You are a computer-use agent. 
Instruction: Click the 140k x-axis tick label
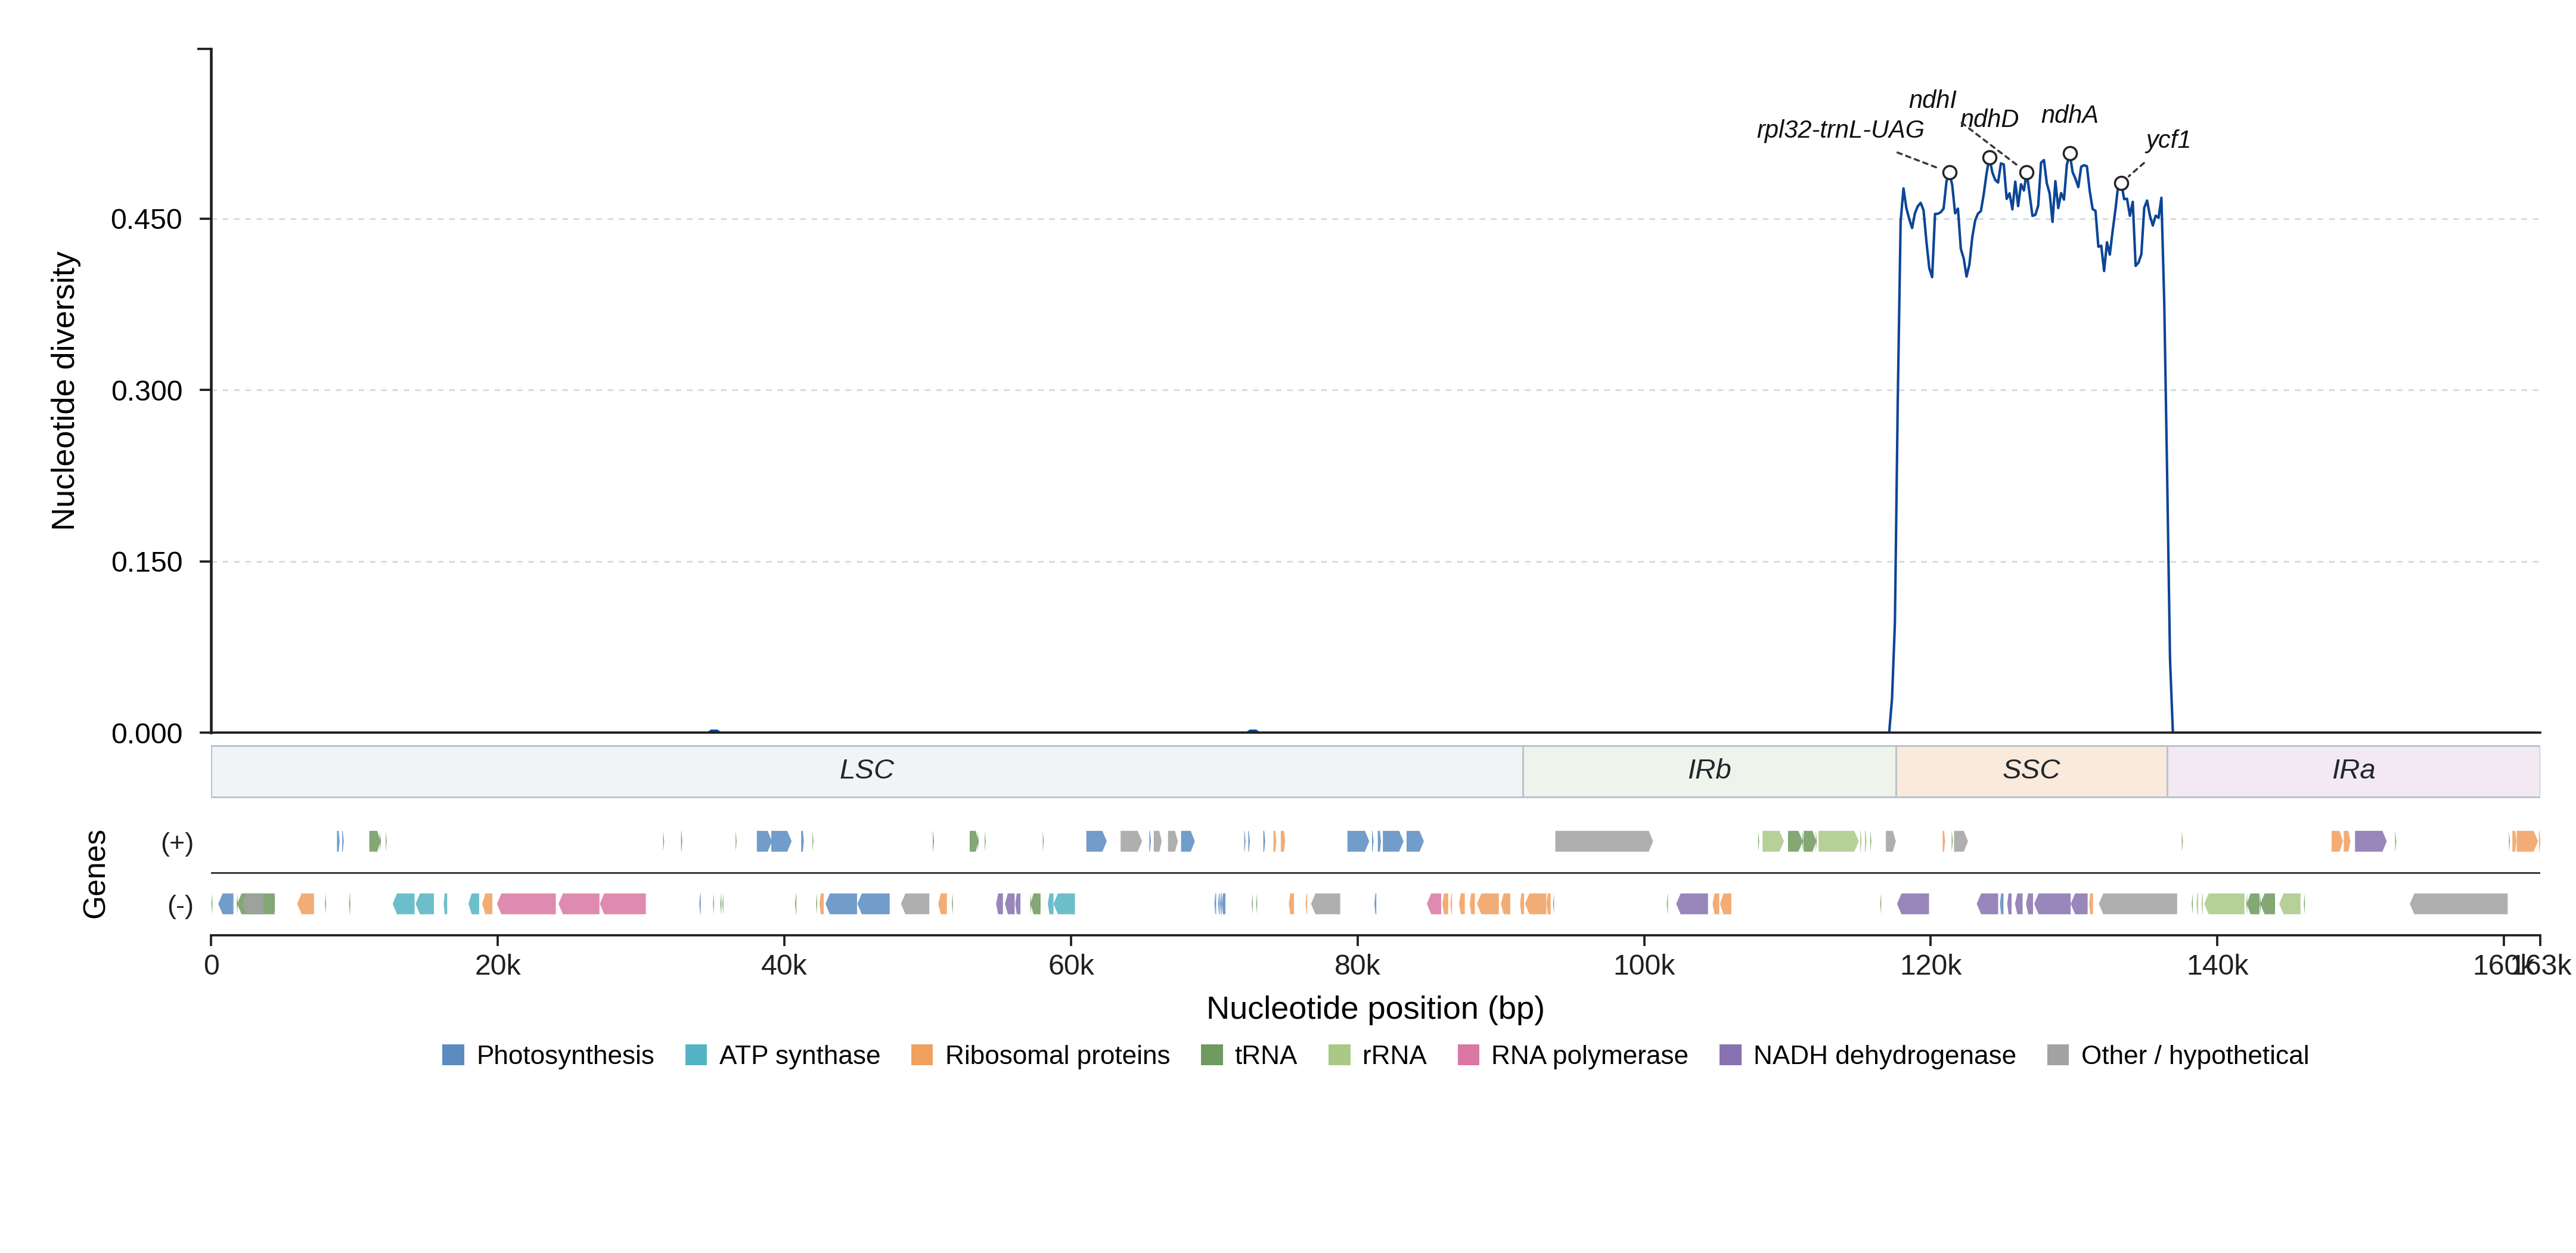pyautogui.click(x=2217, y=966)
